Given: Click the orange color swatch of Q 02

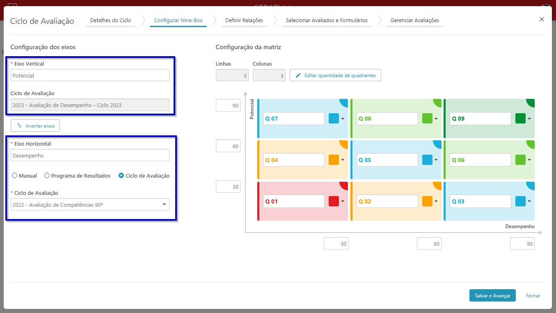Looking at the screenshot, I should click(x=427, y=201).
